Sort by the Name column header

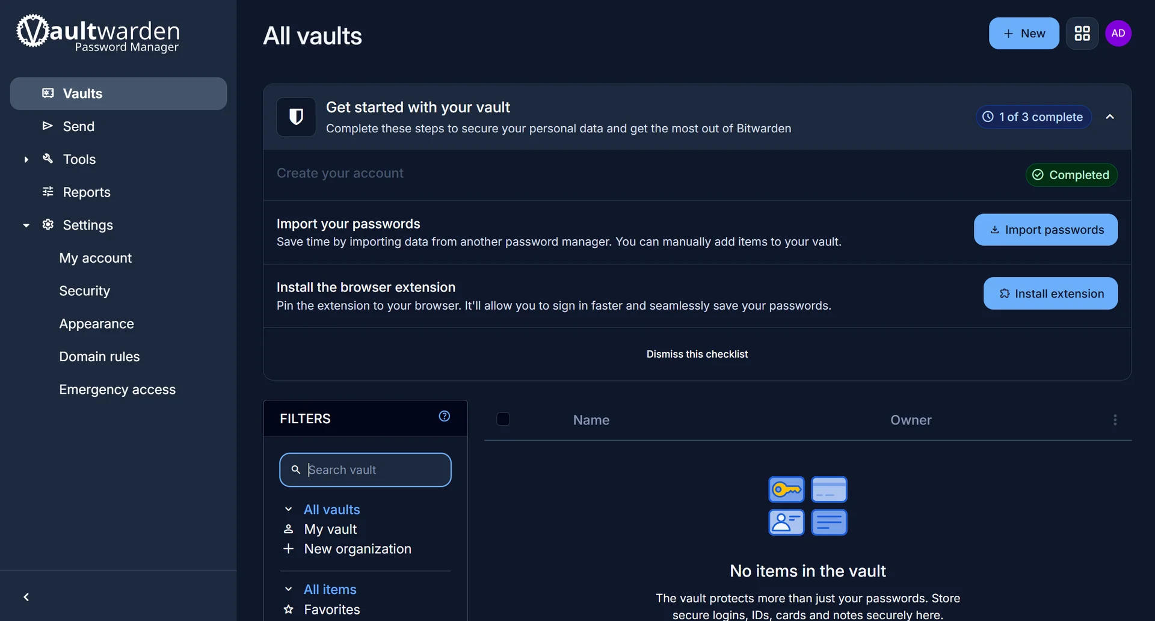(x=591, y=420)
